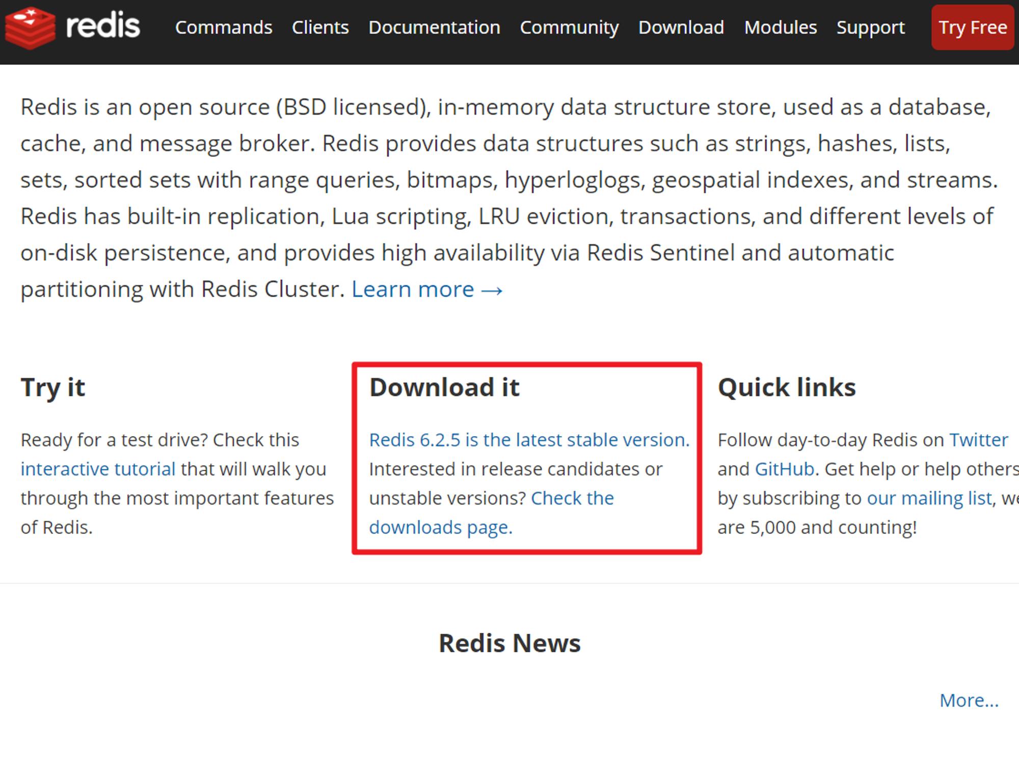This screenshot has width=1019, height=776.
Task: Open the interactive tutorial link
Action: point(98,469)
